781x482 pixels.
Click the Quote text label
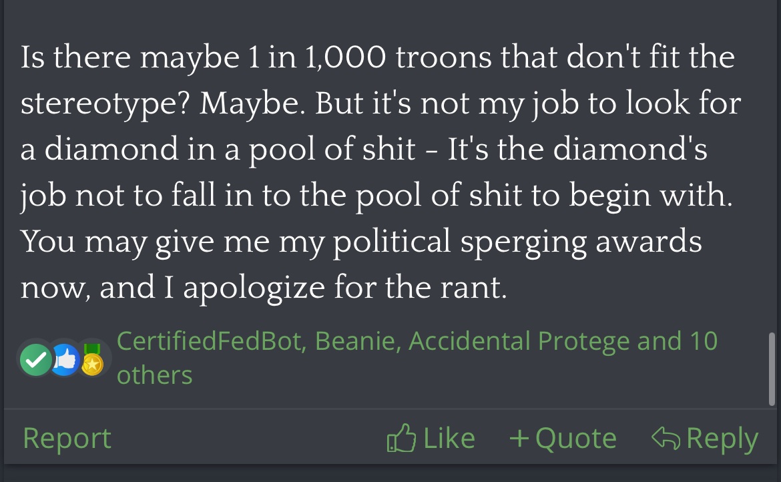coord(575,439)
